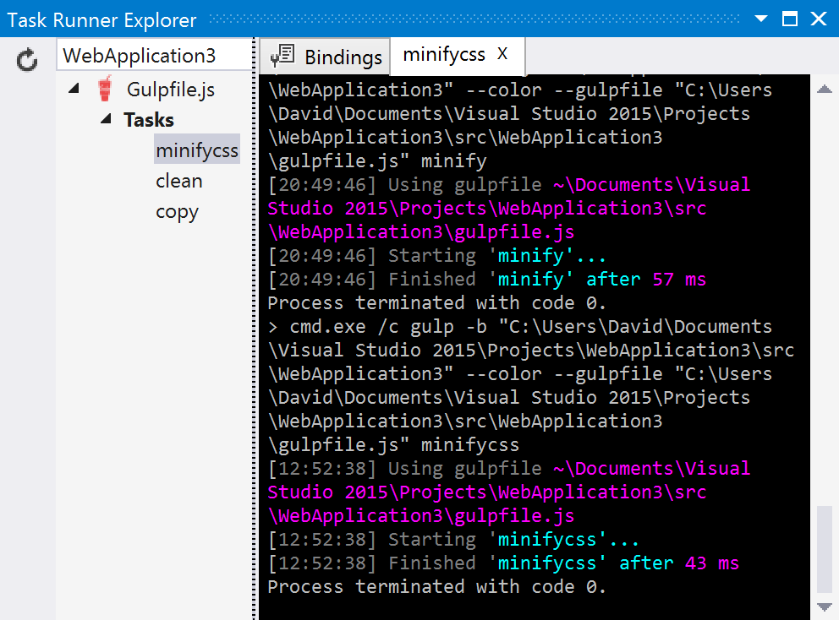Click the Bindings tab icon
Screen dimensions: 839x620
[x=282, y=56]
